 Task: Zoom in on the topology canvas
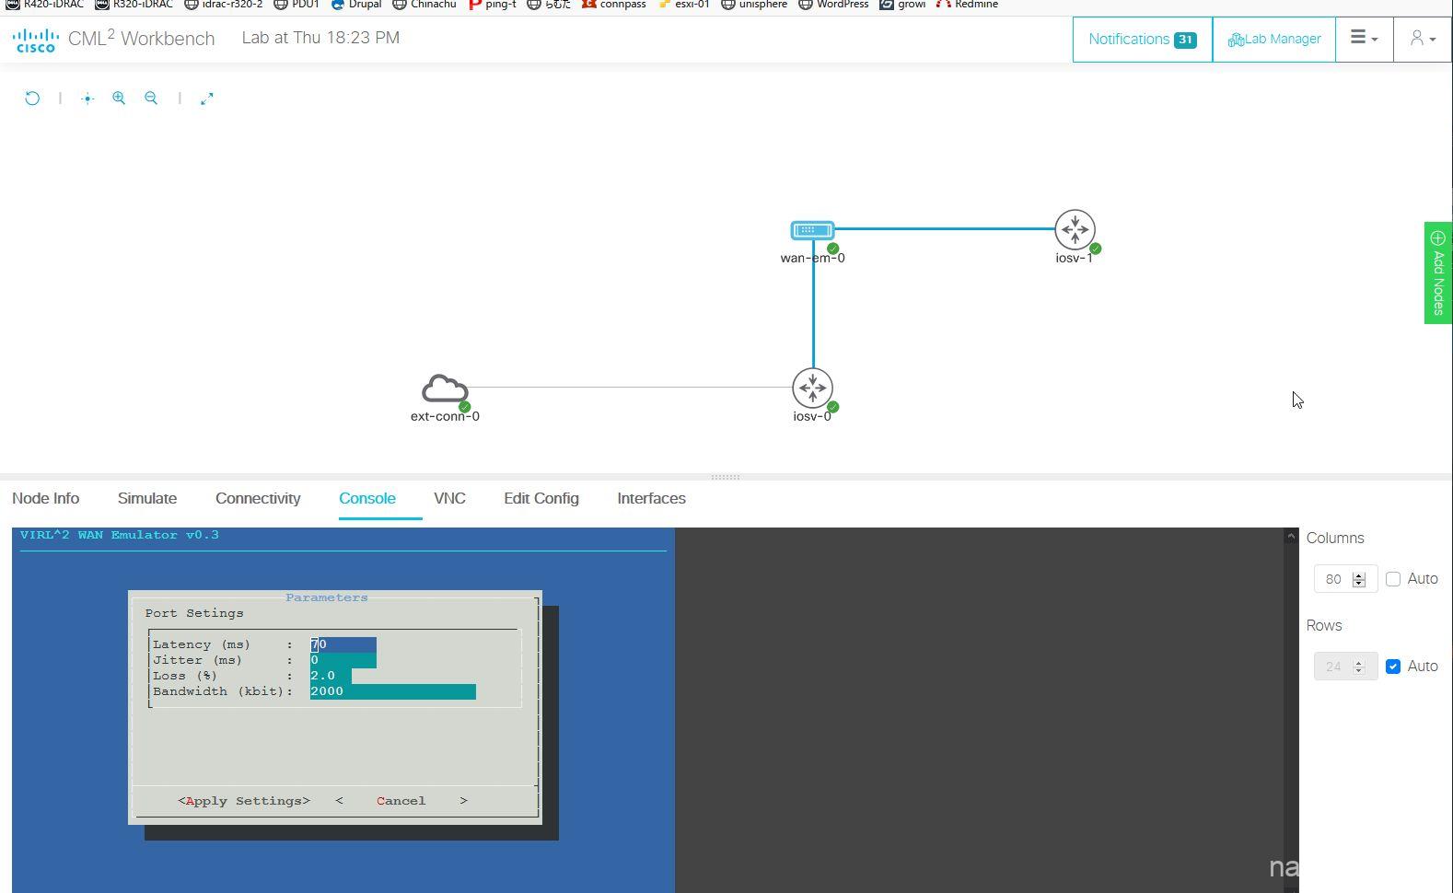(x=119, y=99)
